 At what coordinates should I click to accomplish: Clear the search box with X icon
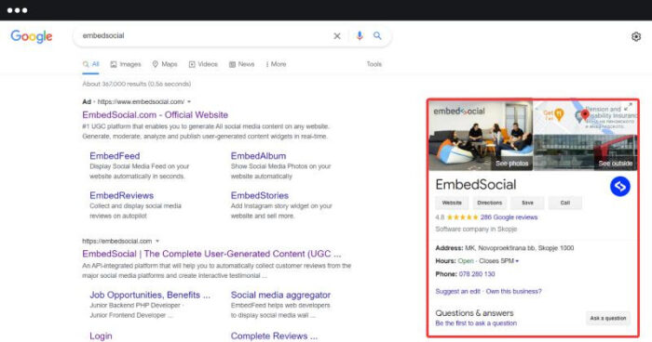pyautogui.click(x=337, y=36)
